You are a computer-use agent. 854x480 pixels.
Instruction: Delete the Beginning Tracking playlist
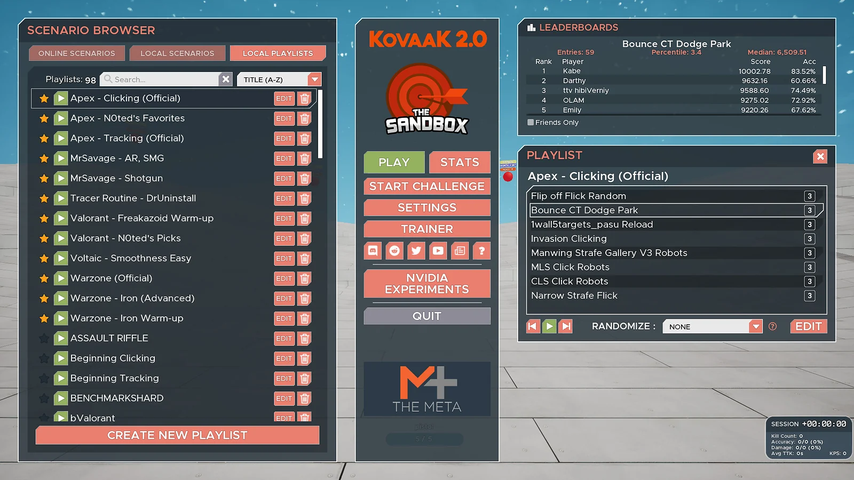click(304, 378)
